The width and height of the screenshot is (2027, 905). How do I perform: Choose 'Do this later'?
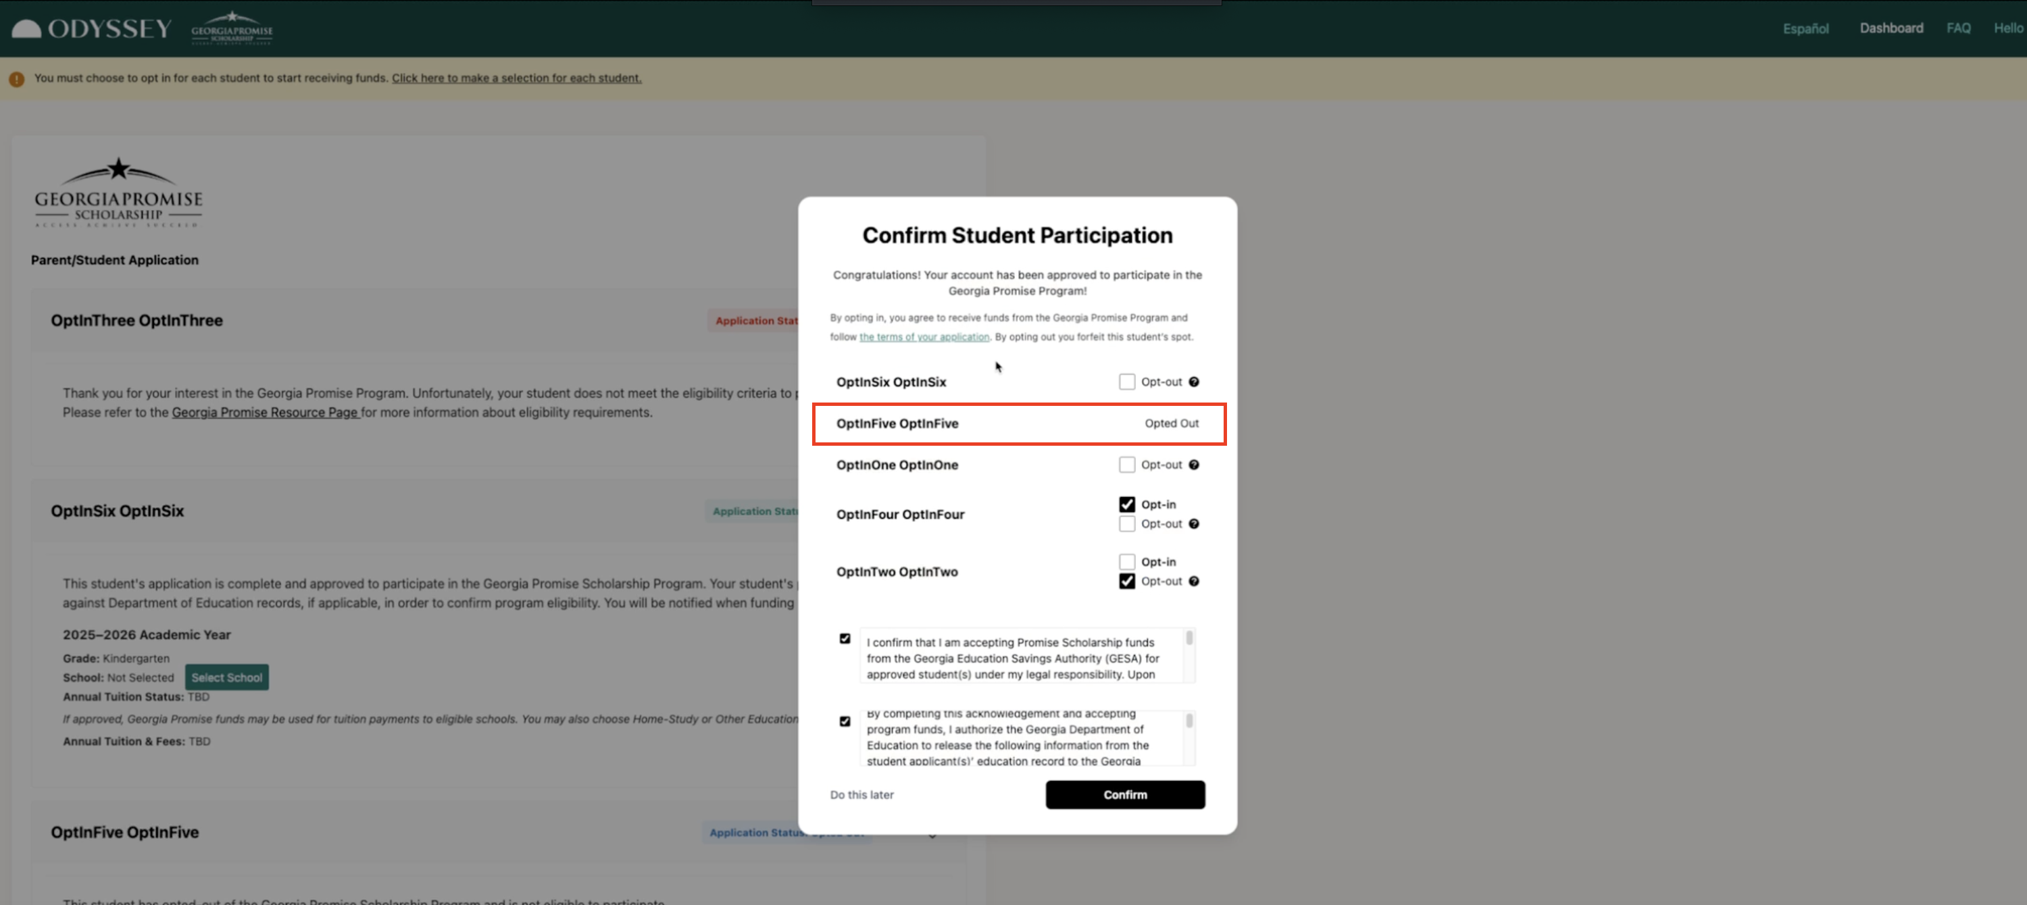(x=861, y=795)
